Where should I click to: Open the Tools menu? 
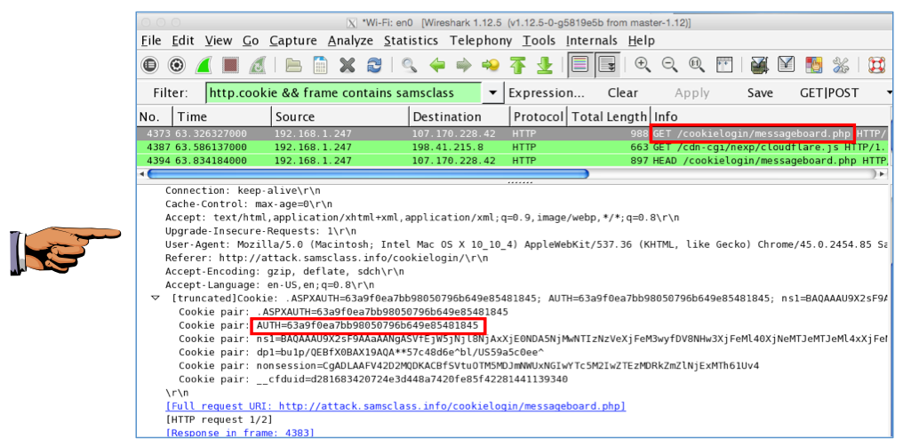(x=539, y=41)
